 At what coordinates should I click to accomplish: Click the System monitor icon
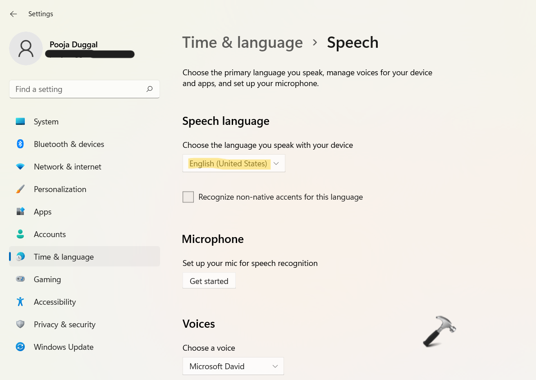(x=20, y=121)
